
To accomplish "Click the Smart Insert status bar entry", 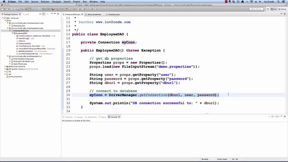I will point(222,159).
